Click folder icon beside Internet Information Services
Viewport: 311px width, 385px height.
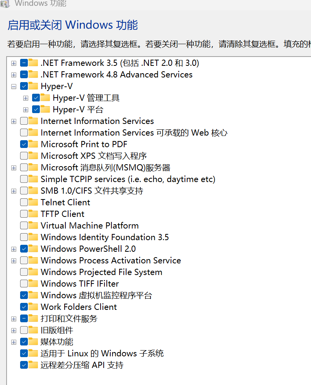click(x=33, y=121)
